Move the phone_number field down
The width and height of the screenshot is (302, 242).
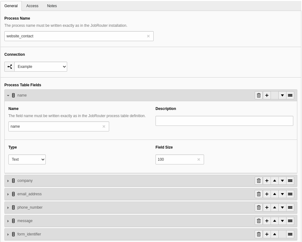[282, 207]
